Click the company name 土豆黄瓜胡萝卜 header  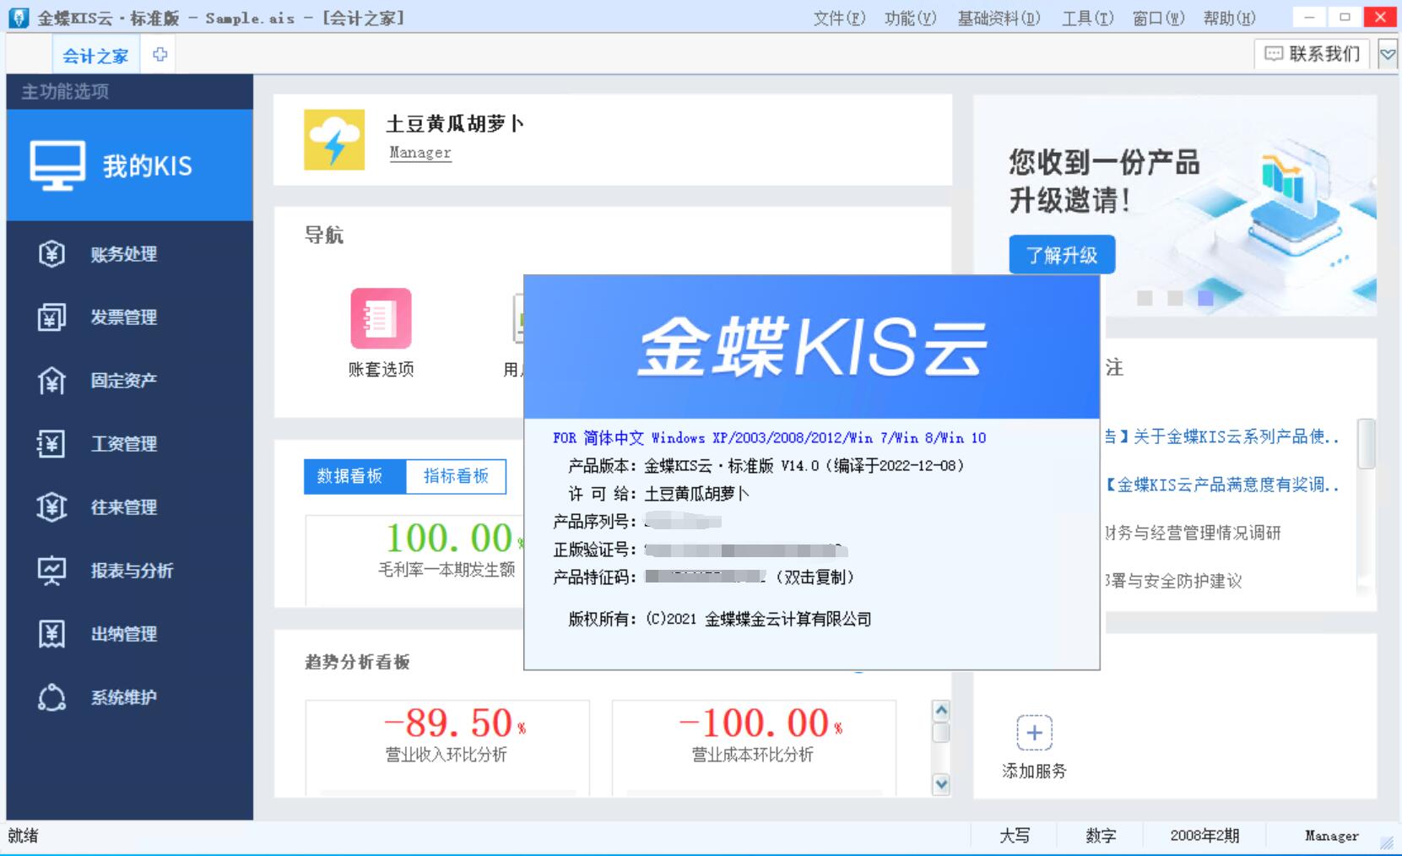(455, 124)
